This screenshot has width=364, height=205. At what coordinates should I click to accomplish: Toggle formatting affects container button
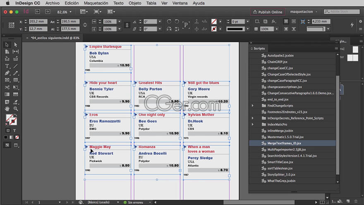coord(8,130)
